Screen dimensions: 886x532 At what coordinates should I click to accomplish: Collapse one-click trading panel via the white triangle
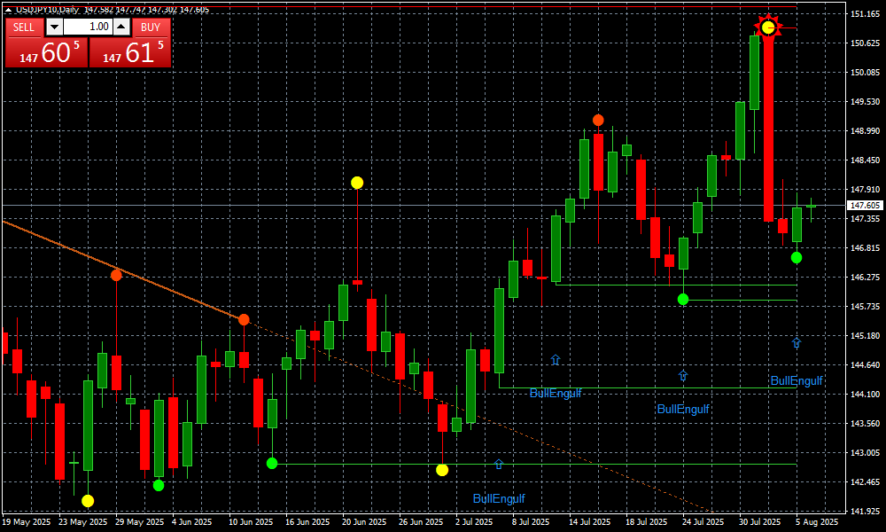8,9
